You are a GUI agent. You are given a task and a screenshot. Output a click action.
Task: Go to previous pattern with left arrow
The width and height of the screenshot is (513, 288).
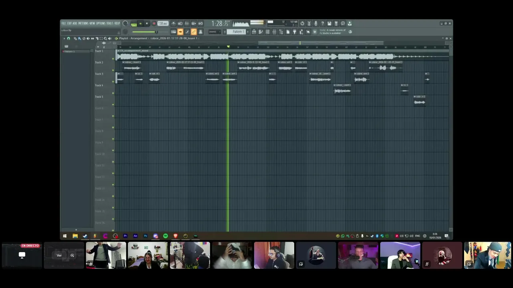pos(225,32)
